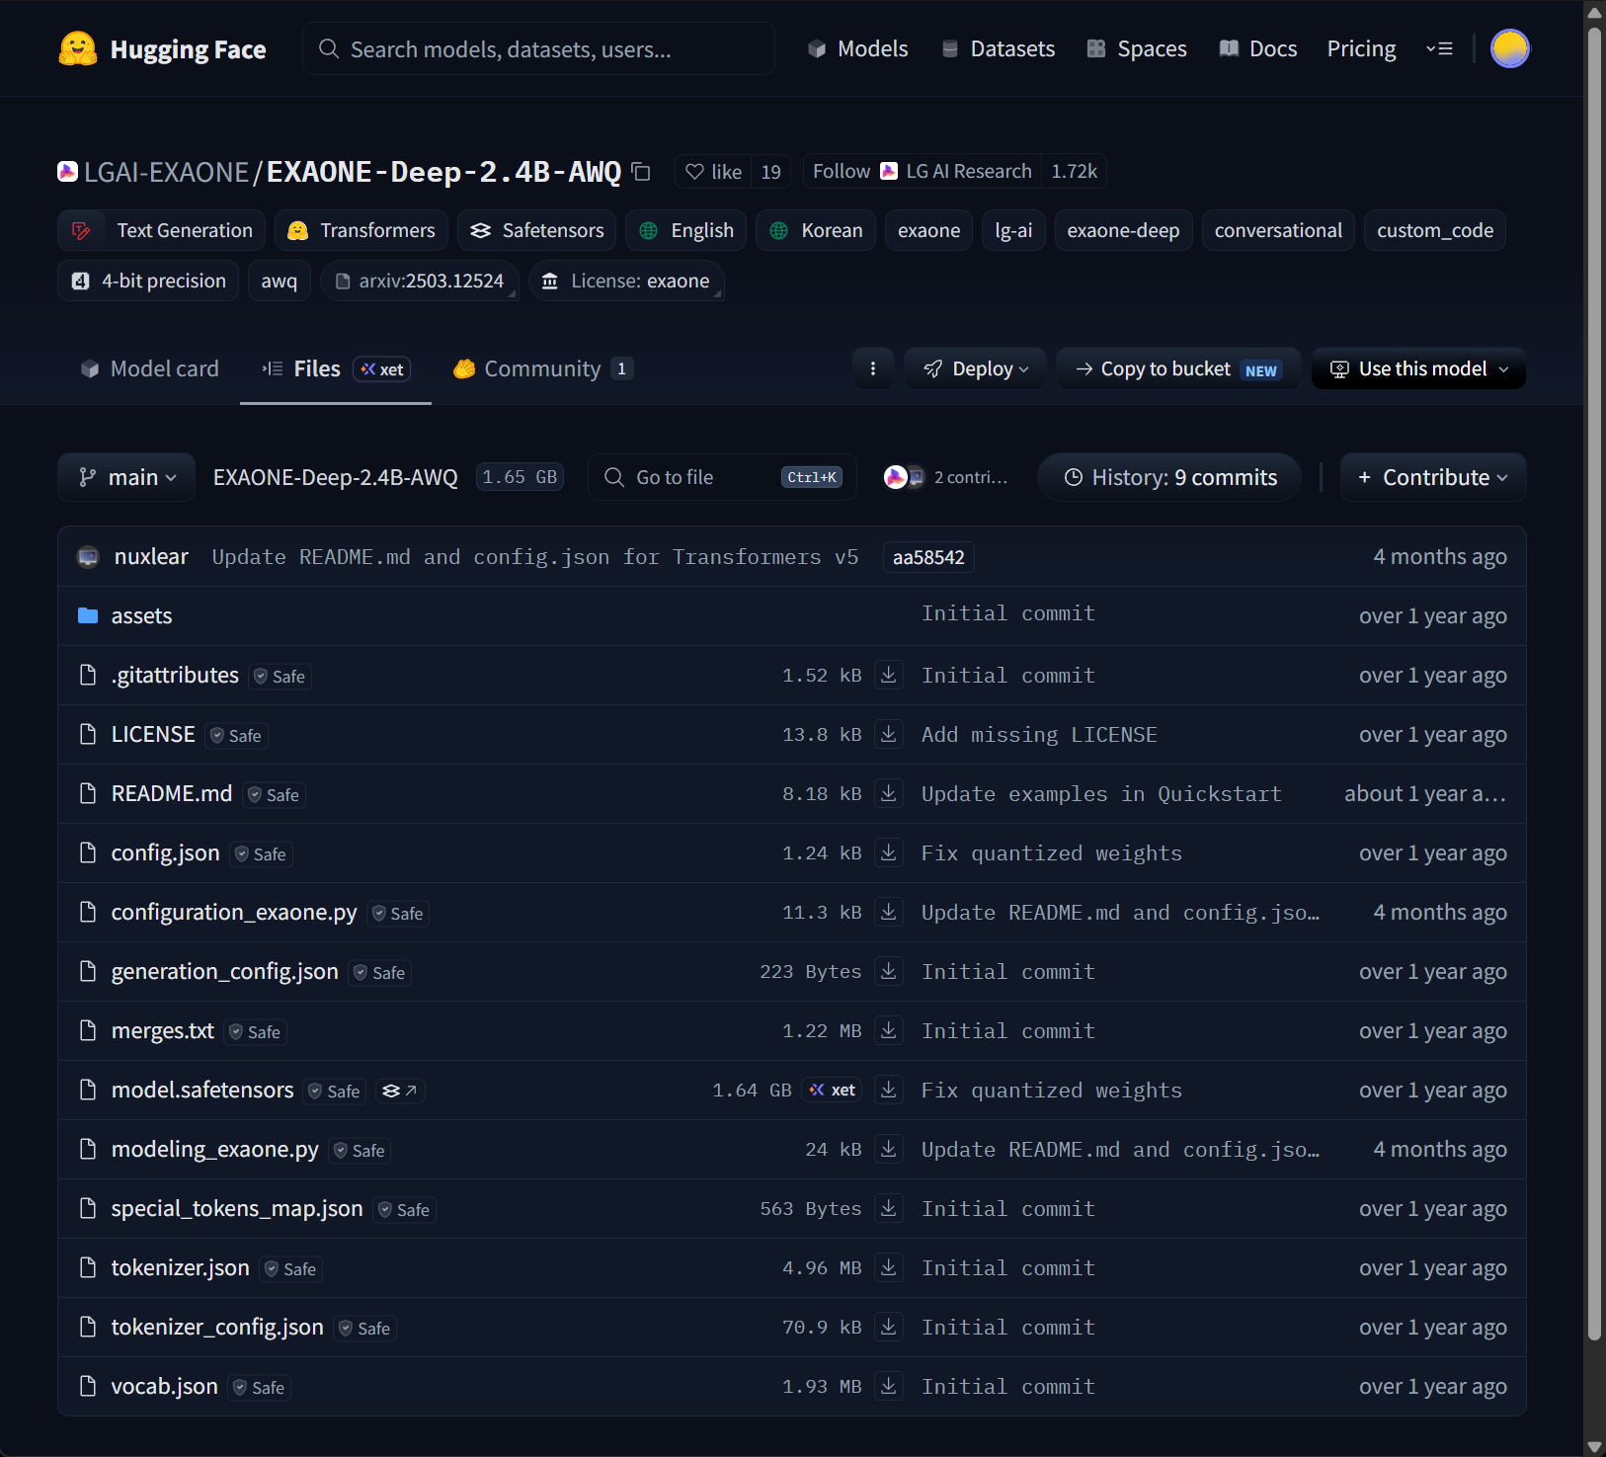1606x1457 pixels.
Task: Expand the main branch selector
Action: tap(126, 477)
